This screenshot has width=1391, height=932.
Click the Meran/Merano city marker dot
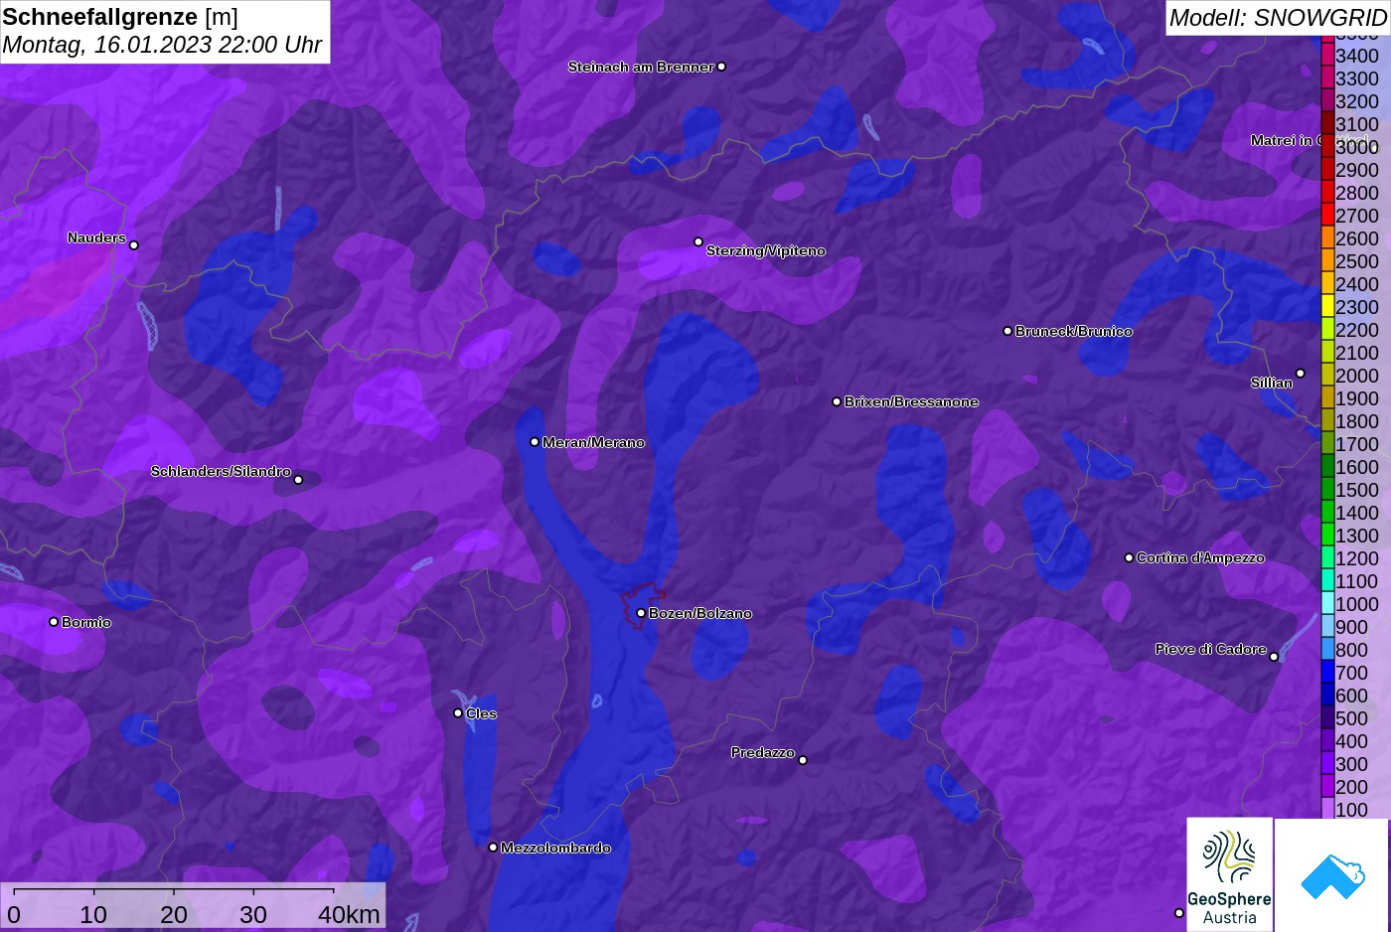pos(535,442)
